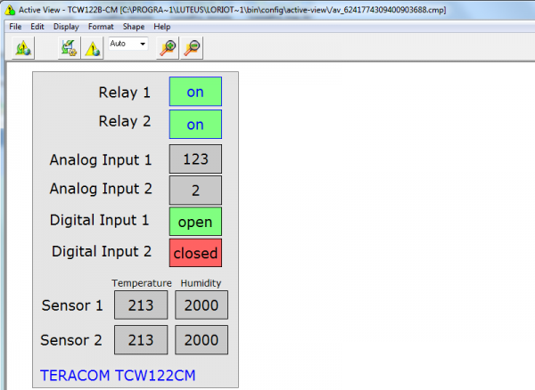The image size is (535, 390).
Task: Click the warning triangle icon left of Auto
Action: [x=93, y=48]
